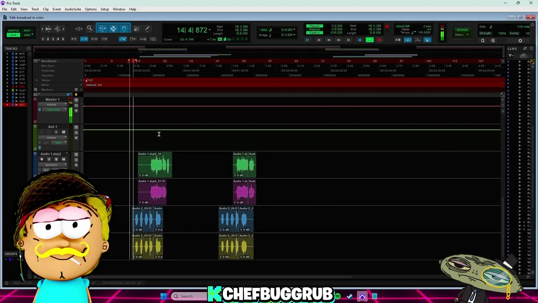Click the red Record transport button
The image size is (538, 303).
(380, 40)
